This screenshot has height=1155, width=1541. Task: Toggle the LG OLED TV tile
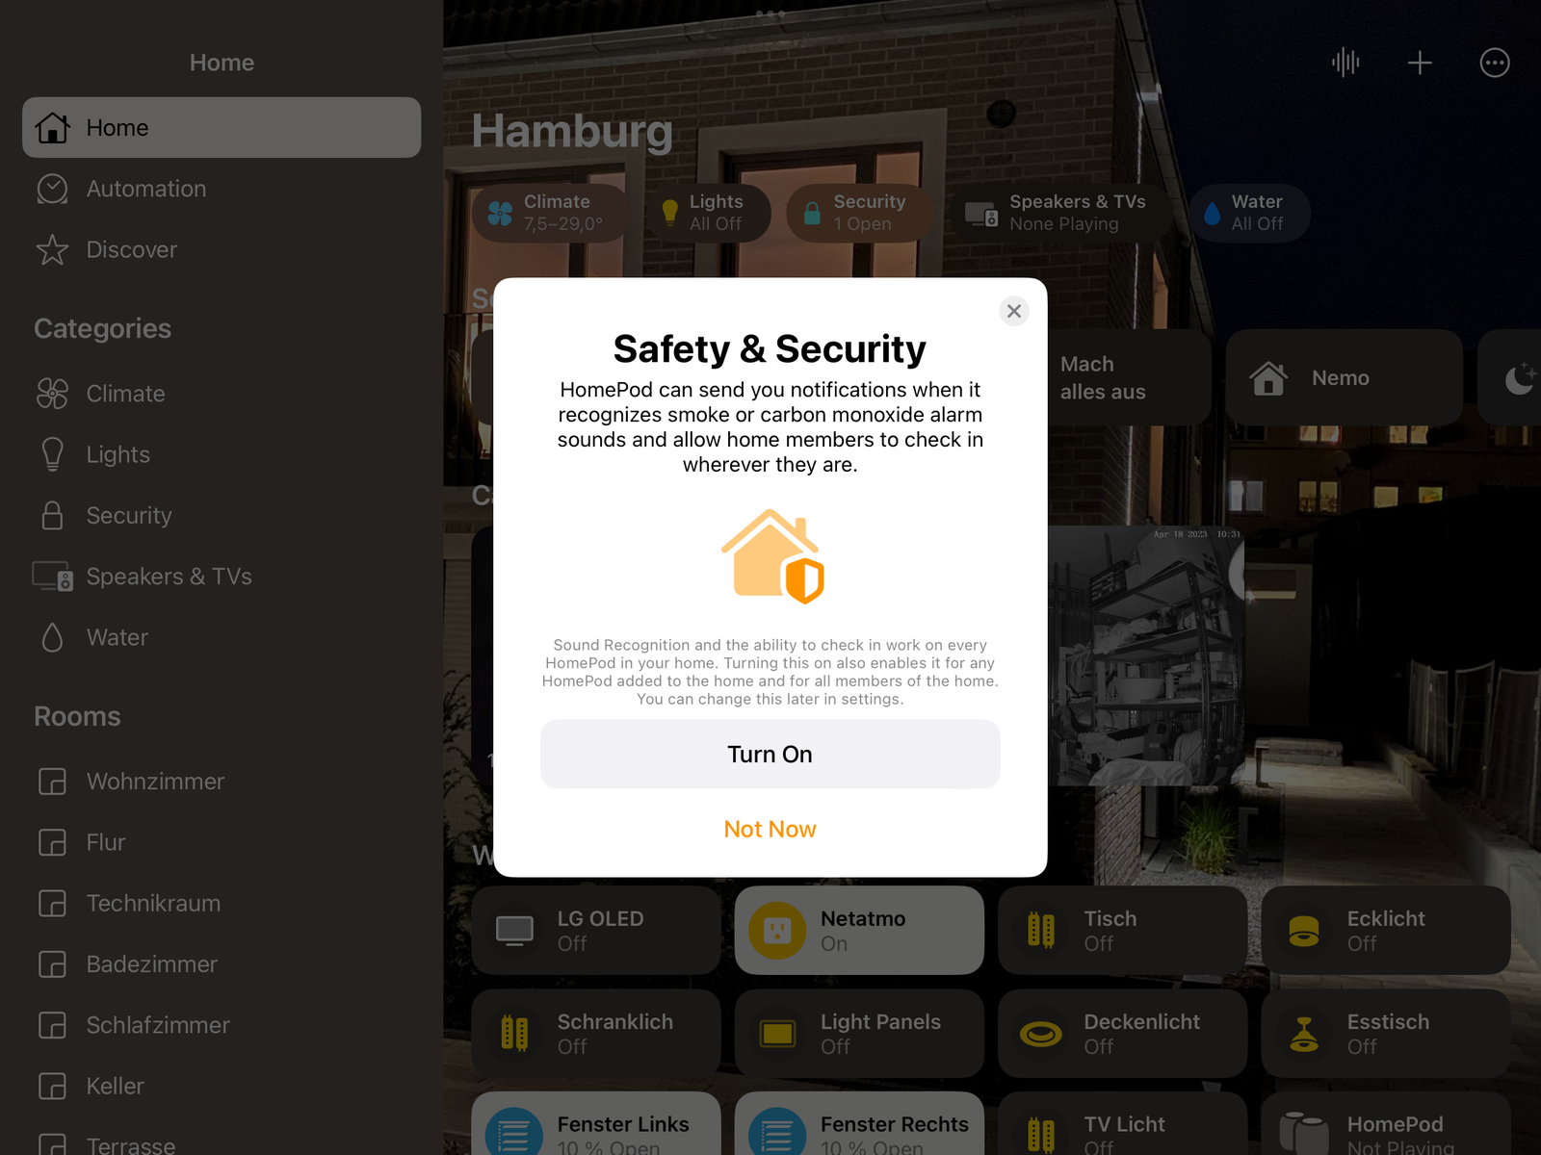[x=596, y=930]
